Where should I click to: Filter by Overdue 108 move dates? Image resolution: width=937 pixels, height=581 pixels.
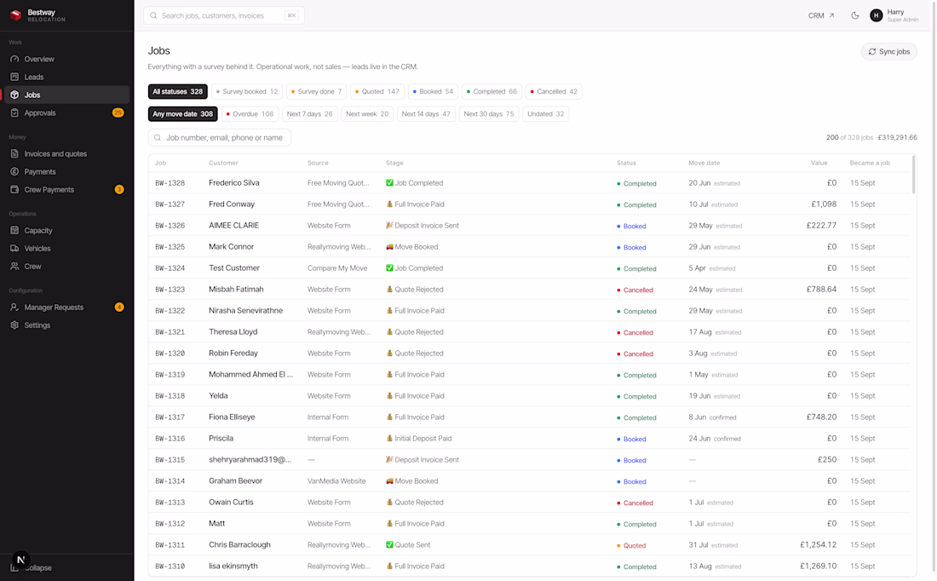(x=250, y=114)
